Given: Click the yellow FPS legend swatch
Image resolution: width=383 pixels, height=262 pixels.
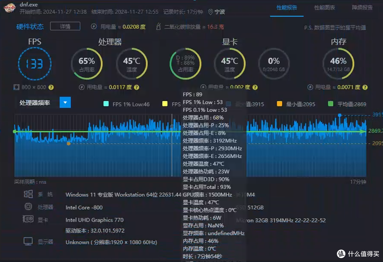Looking at the screenshot, I should coord(165,104).
